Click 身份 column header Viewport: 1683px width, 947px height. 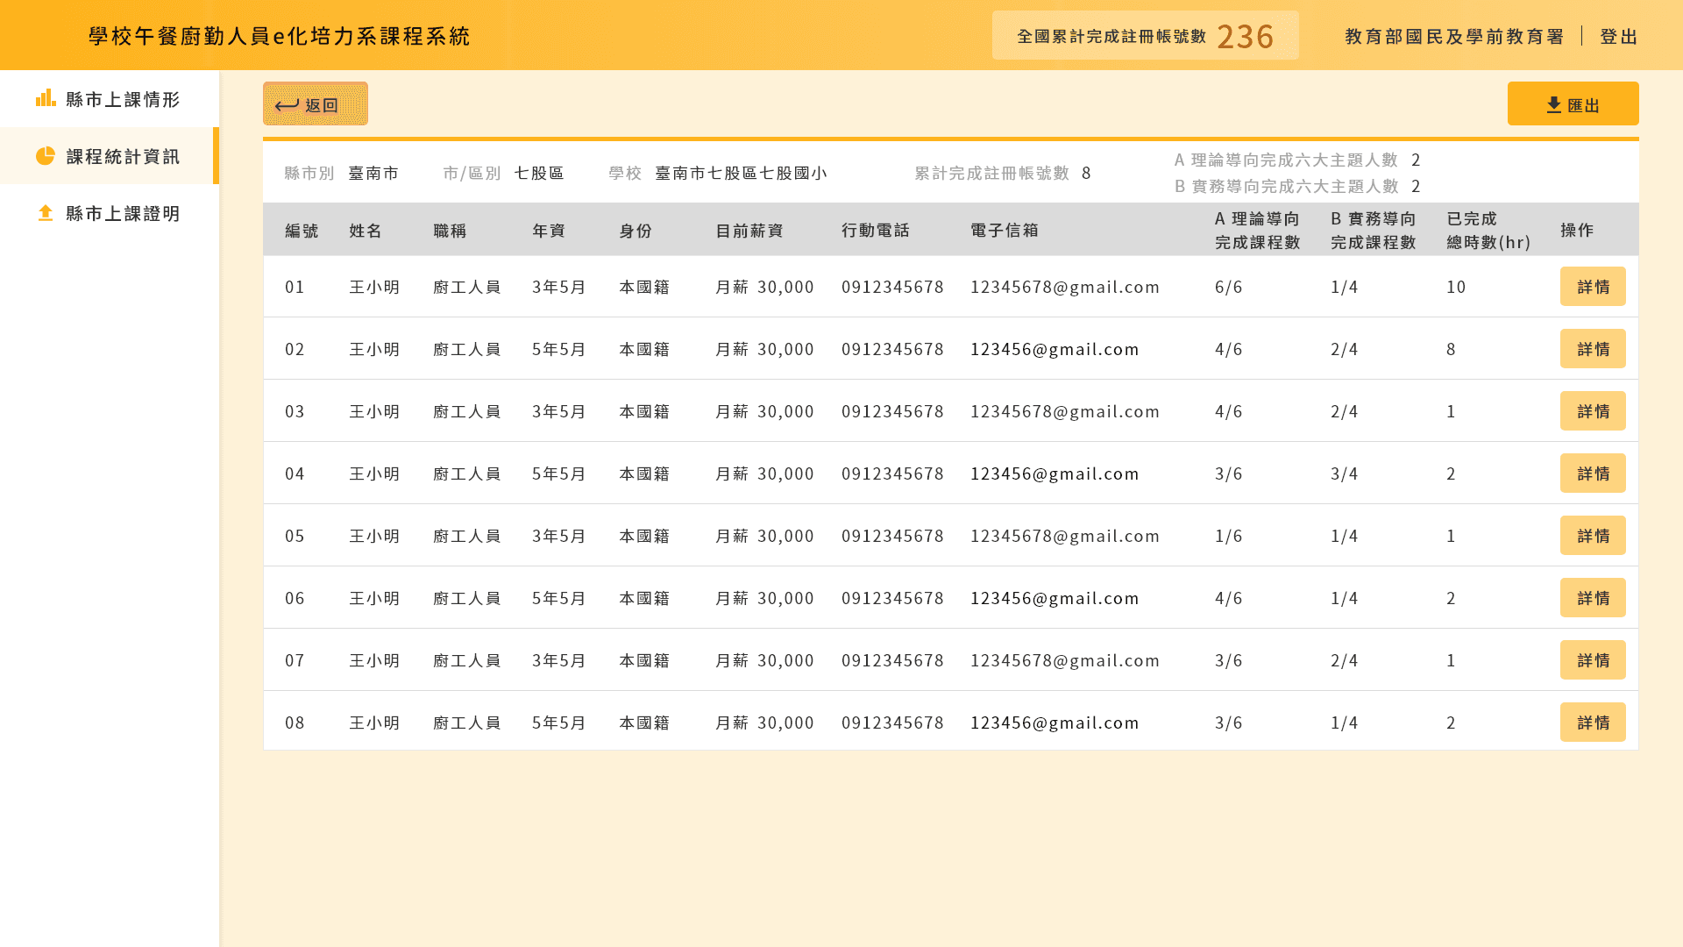point(636,231)
